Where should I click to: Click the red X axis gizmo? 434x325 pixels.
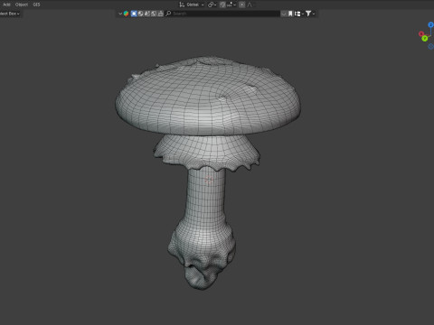(421, 33)
